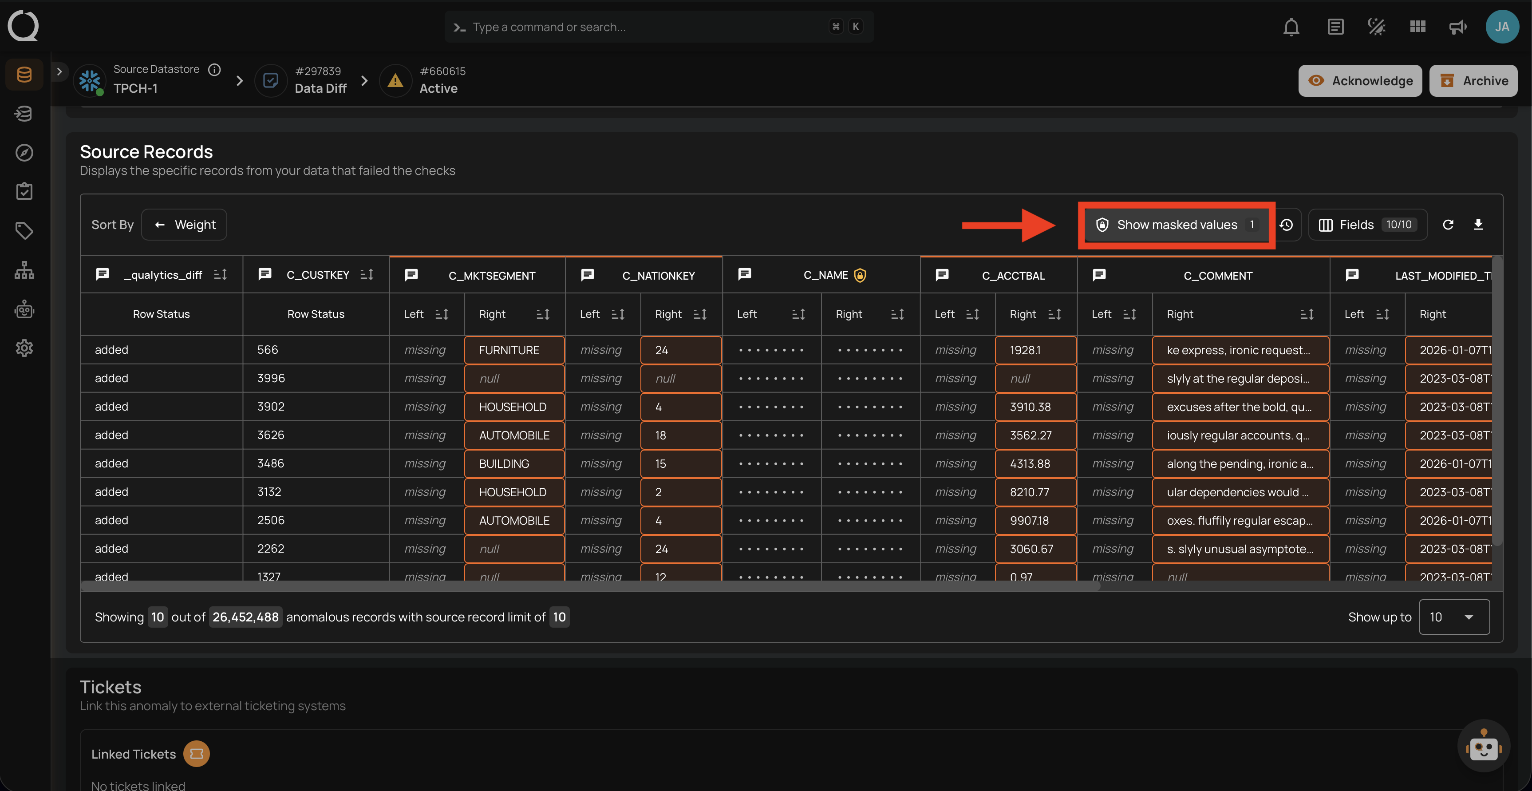Viewport: 1532px width, 791px height.
Task: Sort C_NATIONKEY Left sub-column
Action: 618,314
